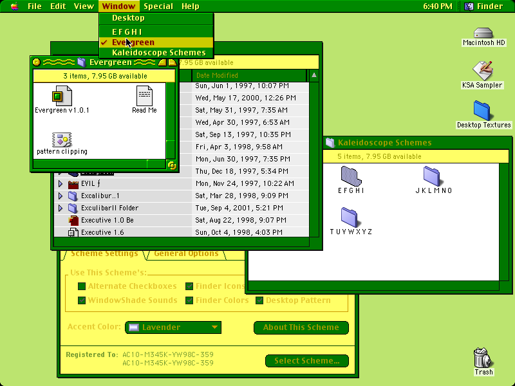Image resolution: width=515 pixels, height=386 pixels.
Task: Click the Trash can on the desktop
Action: coord(482,358)
